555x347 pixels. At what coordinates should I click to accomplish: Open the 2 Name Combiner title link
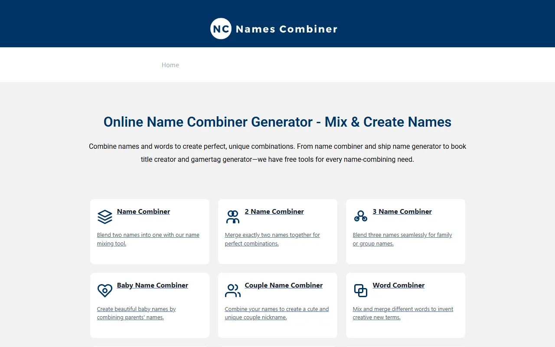tap(274, 212)
